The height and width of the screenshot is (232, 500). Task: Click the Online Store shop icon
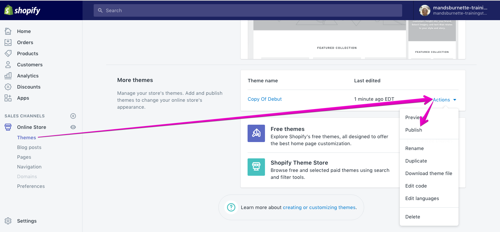(x=8, y=127)
